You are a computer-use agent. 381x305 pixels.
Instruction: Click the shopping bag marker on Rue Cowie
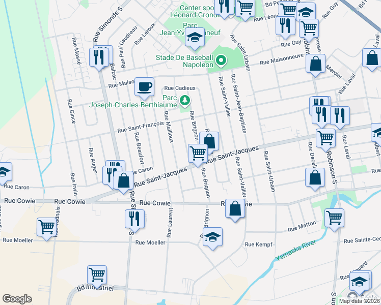pos(235,209)
